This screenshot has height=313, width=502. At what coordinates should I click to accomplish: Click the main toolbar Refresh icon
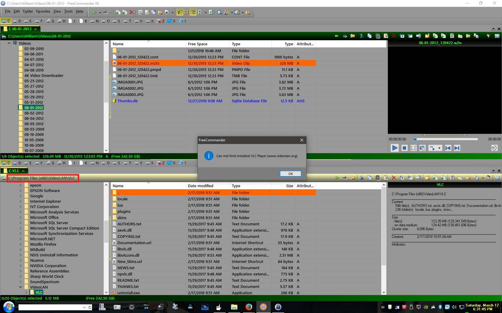point(211,13)
